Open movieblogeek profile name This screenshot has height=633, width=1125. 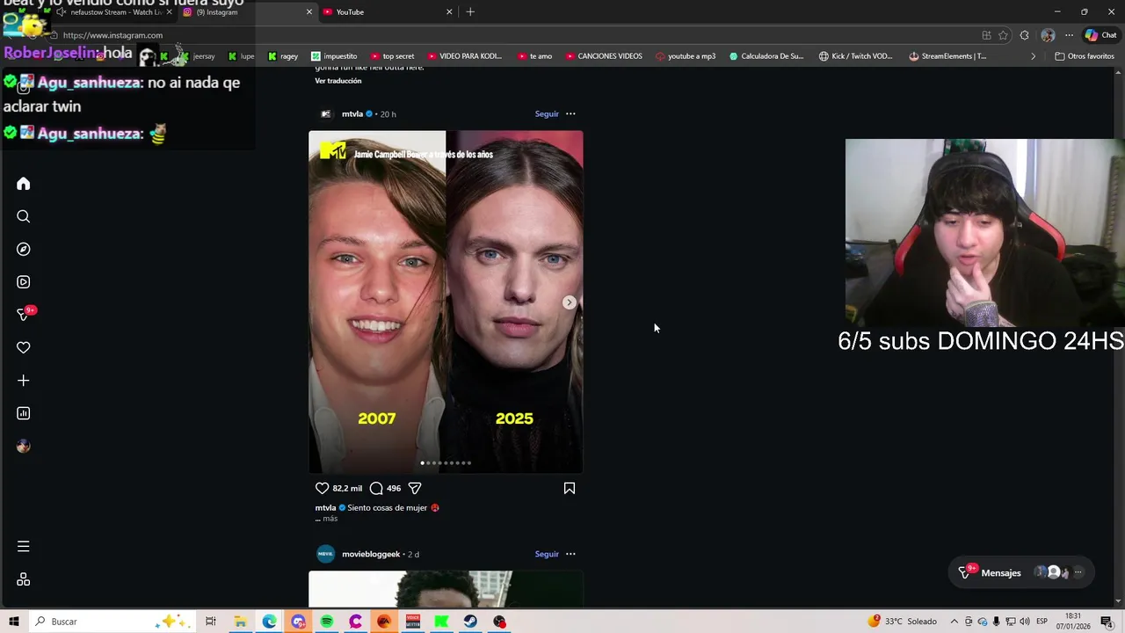[371, 554]
